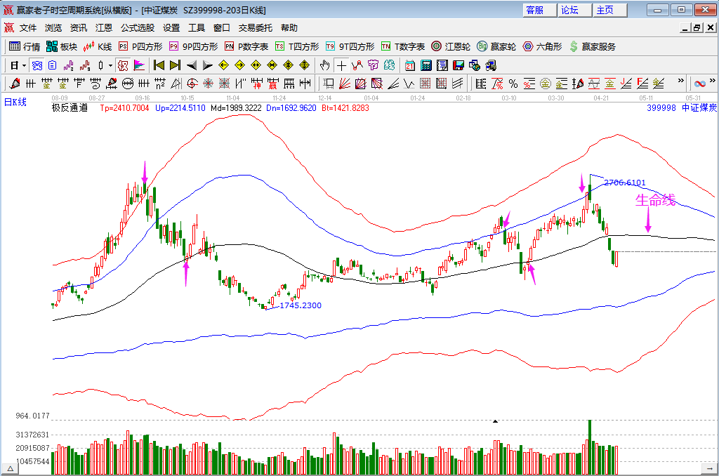Click the 极反通道 indicator name
The width and height of the screenshot is (719, 476).
point(70,107)
